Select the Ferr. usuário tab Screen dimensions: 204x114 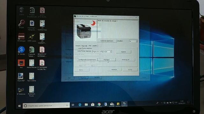93,46
